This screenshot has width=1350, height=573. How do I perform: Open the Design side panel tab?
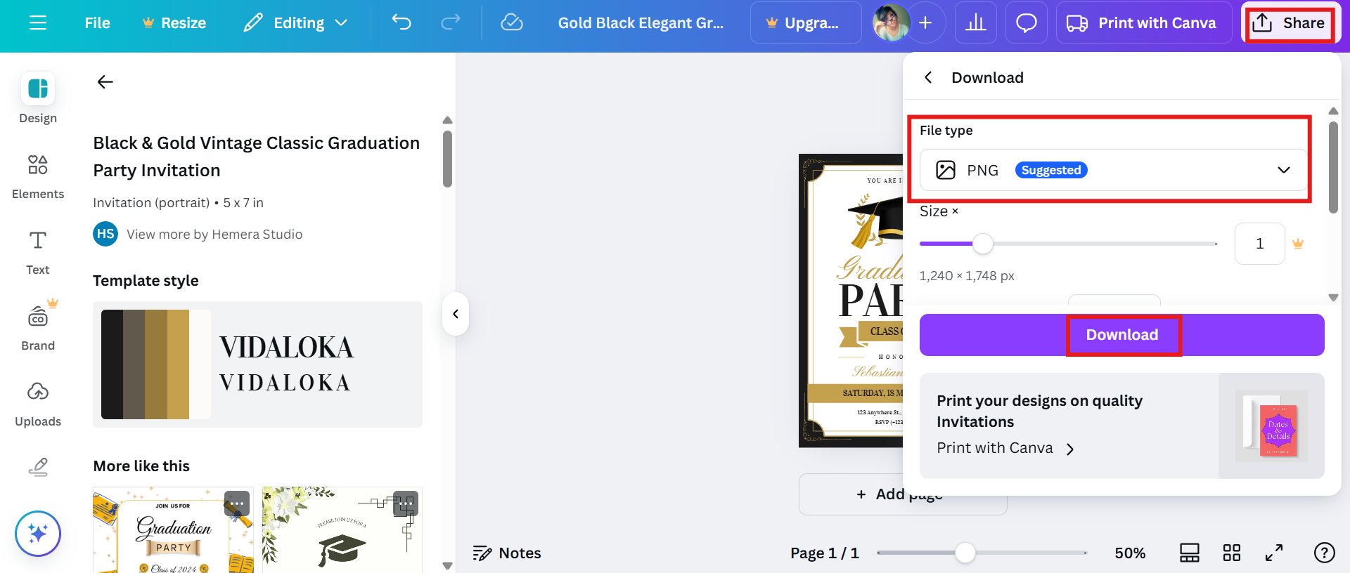point(38,98)
